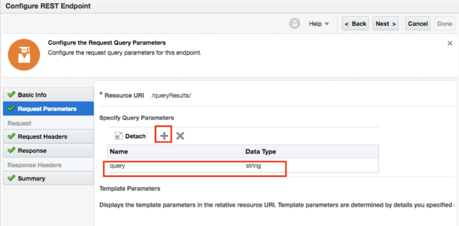Viewport: 459px width, 226px height.
Task: Click the plus icon to add query parameter
Action: 163,135
